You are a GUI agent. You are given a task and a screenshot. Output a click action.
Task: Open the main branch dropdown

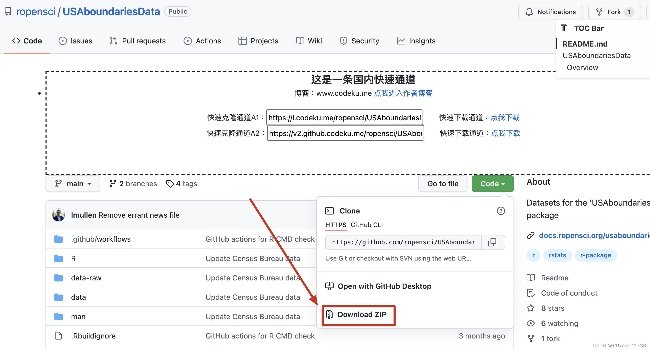(x=73, y=184)
